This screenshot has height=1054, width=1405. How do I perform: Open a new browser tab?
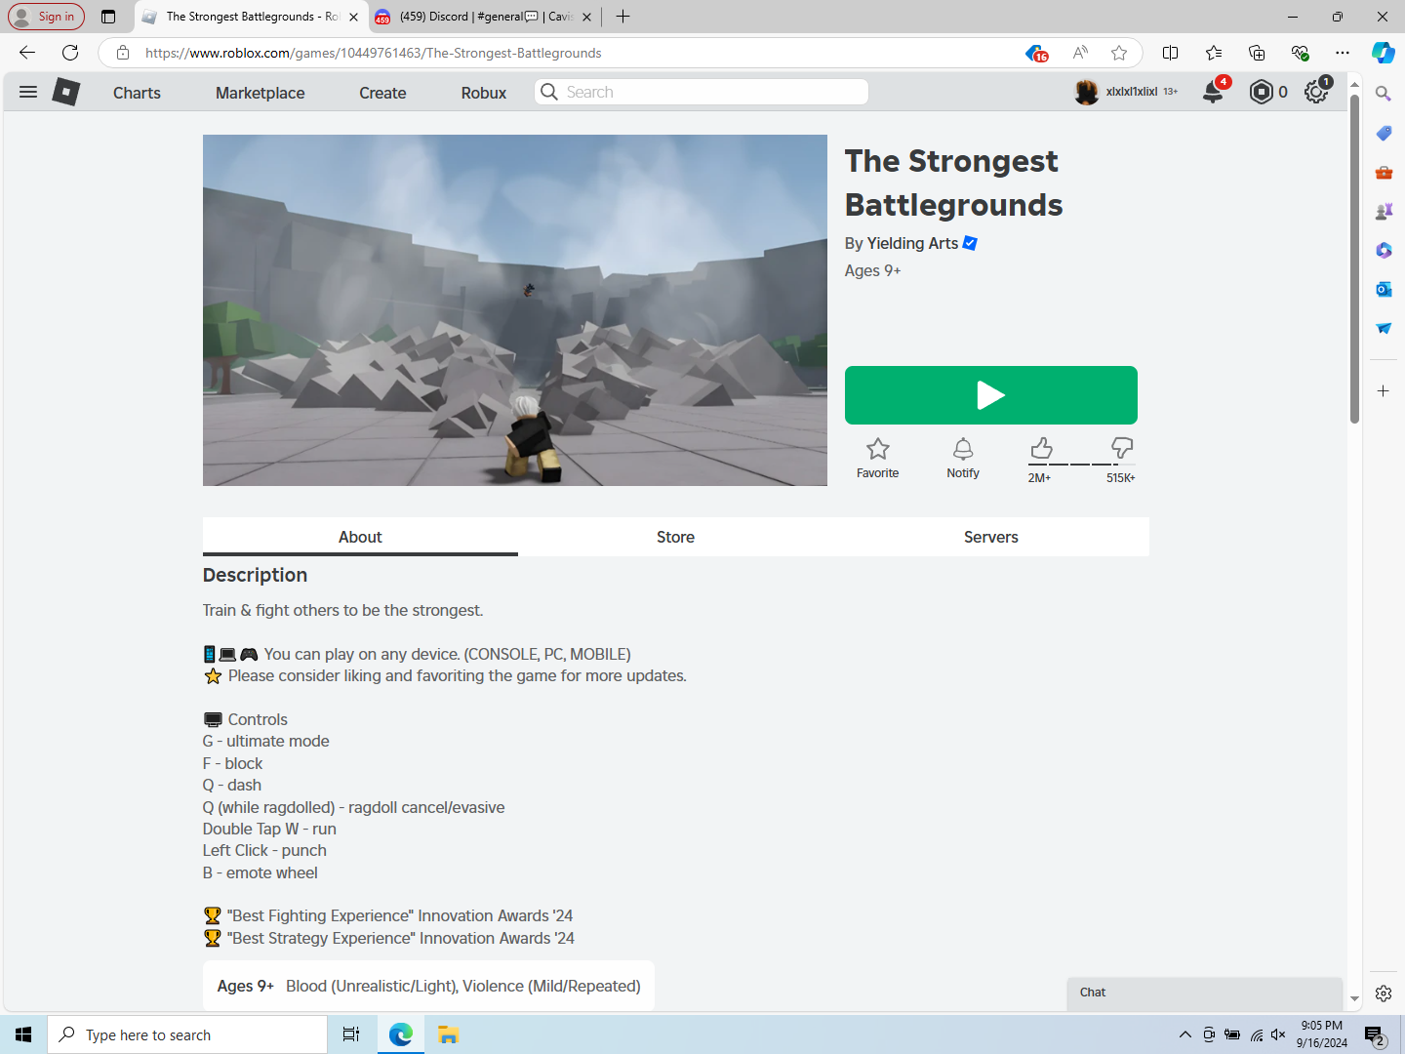pos(623,17)
